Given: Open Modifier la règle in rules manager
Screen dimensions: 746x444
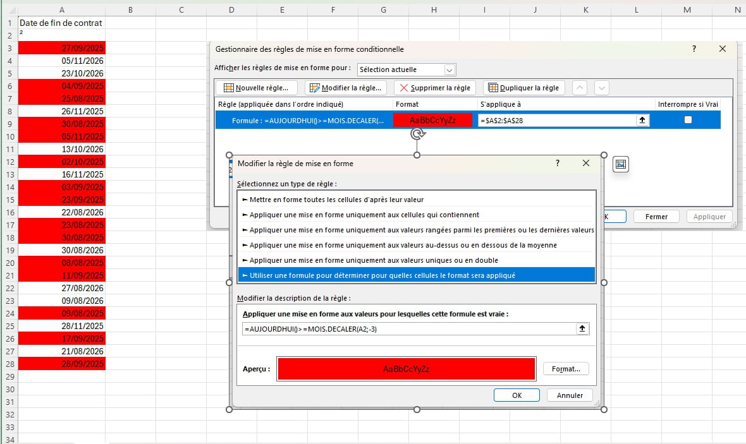Looking at the screenshot, I should click(345, 88).
